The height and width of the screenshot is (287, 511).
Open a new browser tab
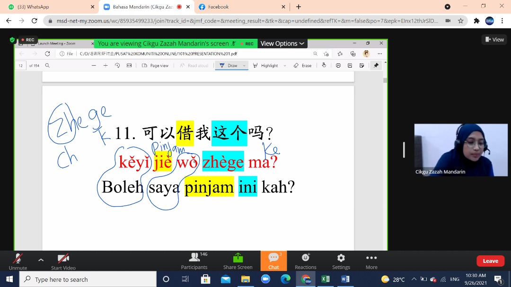pos(299,7)
